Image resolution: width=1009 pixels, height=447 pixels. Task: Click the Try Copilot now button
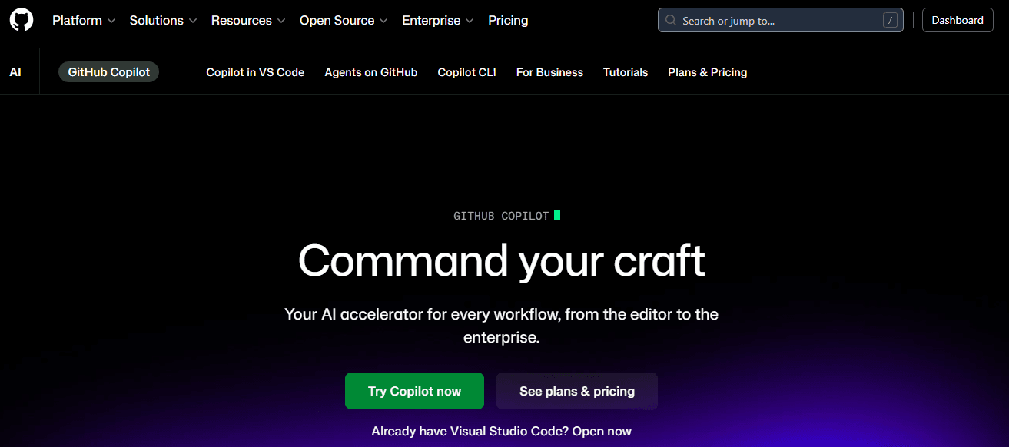414,391
